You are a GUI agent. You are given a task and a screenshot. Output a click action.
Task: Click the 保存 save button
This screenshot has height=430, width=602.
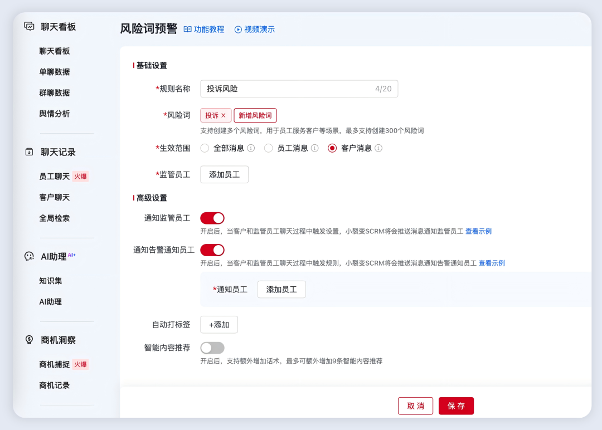(456, 405)
